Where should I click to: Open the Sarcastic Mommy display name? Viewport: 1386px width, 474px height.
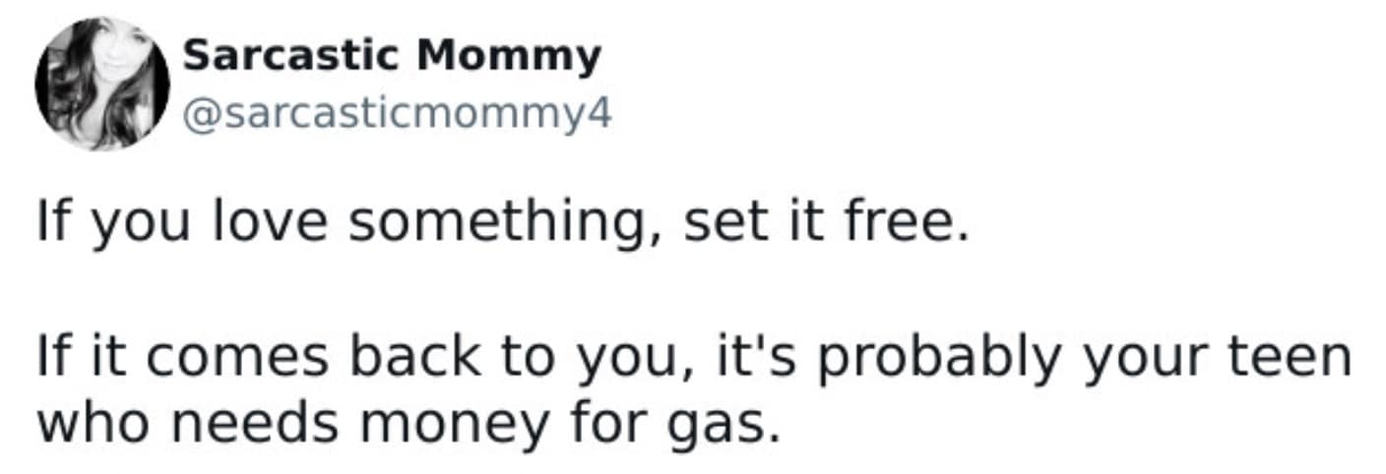[391, 57]
